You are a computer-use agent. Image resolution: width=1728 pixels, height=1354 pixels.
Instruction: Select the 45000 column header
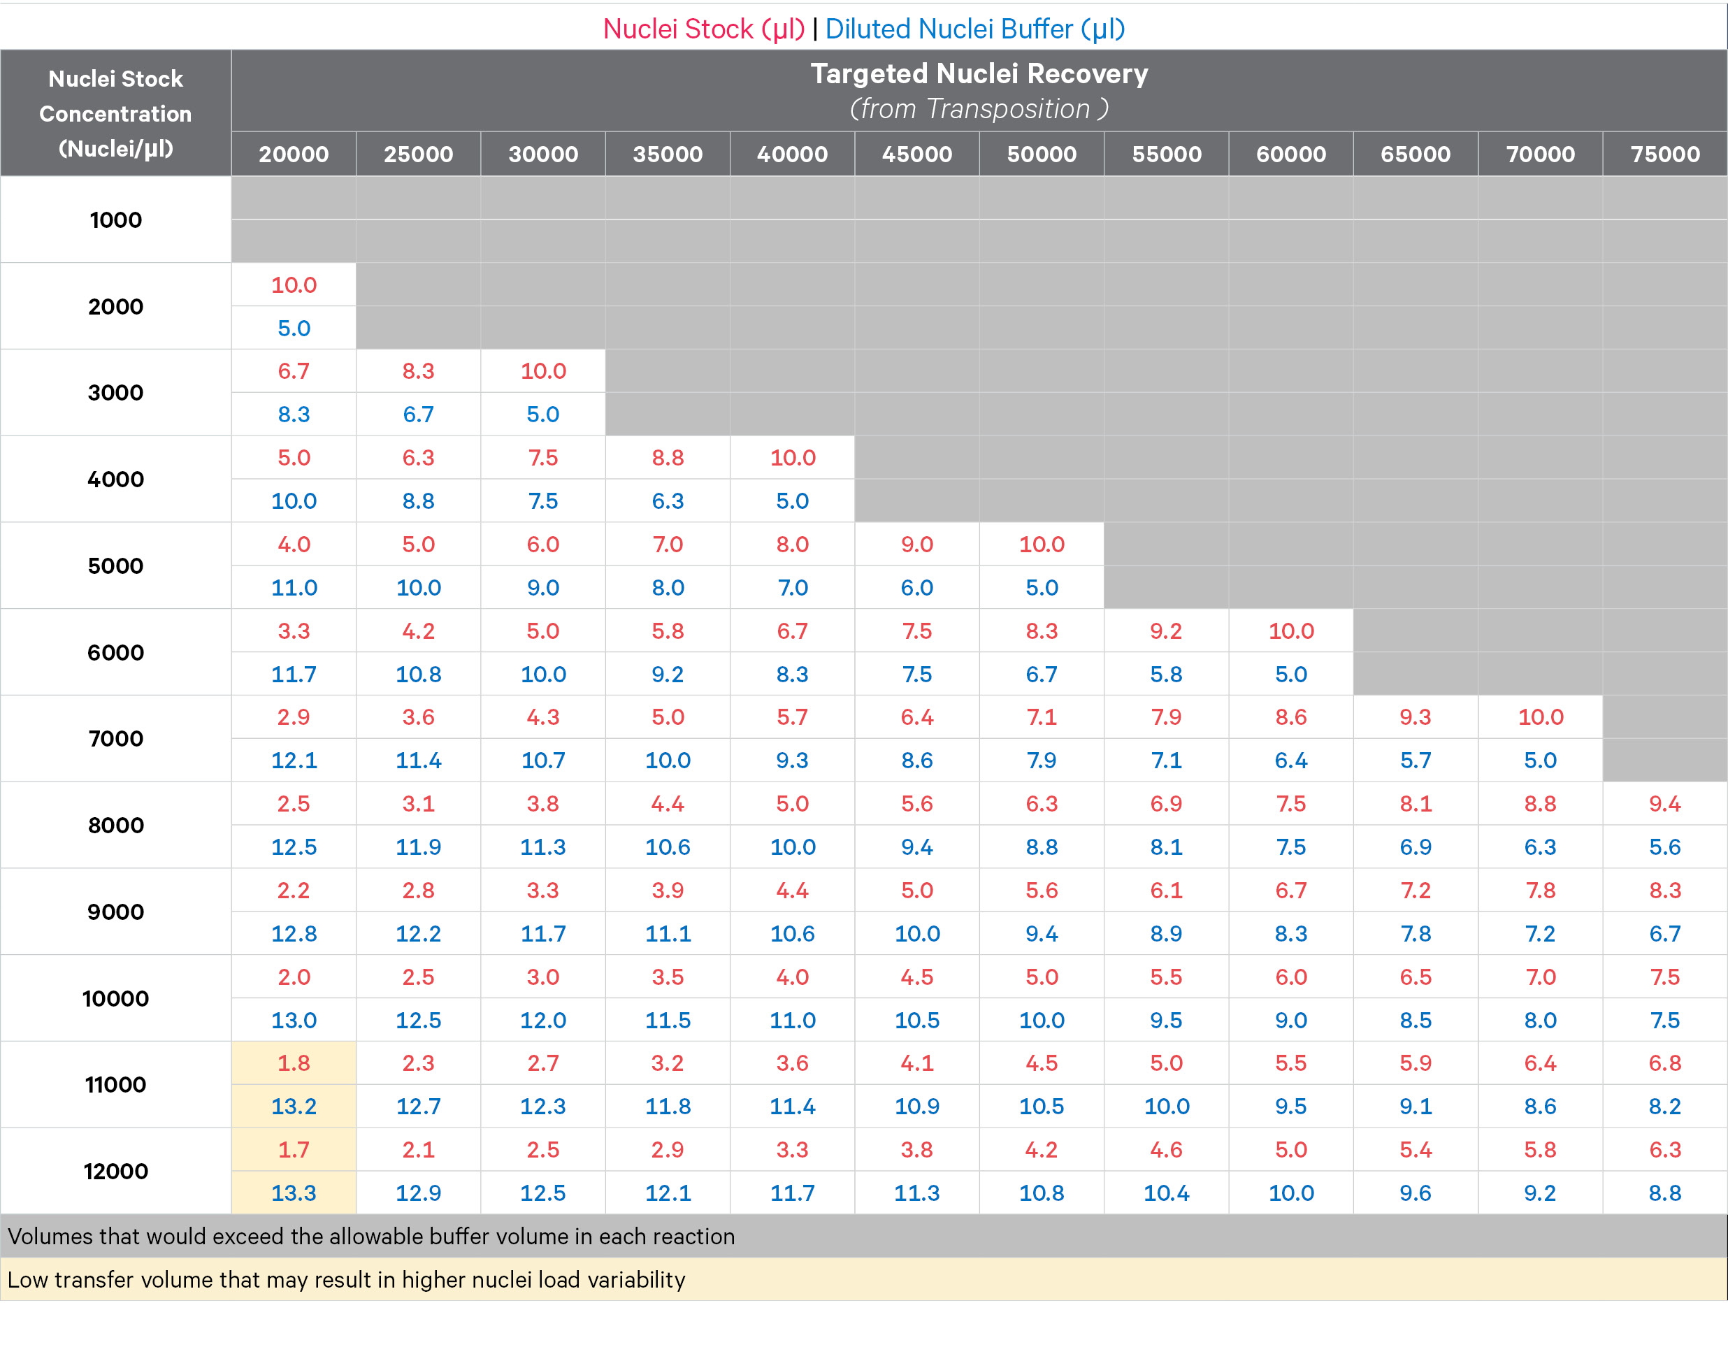click(x=916, y=154)
